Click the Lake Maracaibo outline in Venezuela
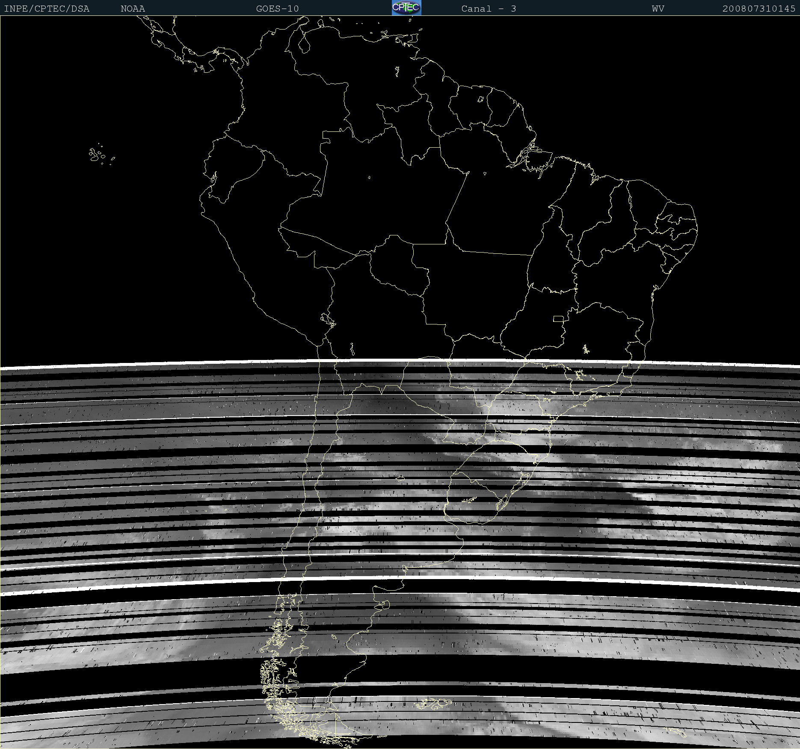 (304, 44)
